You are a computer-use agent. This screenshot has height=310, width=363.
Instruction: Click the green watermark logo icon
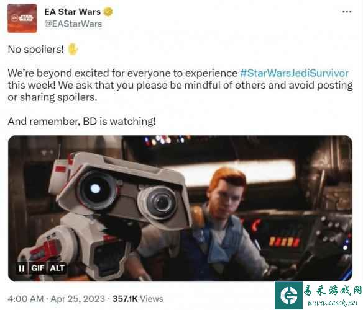pos(288,295)
